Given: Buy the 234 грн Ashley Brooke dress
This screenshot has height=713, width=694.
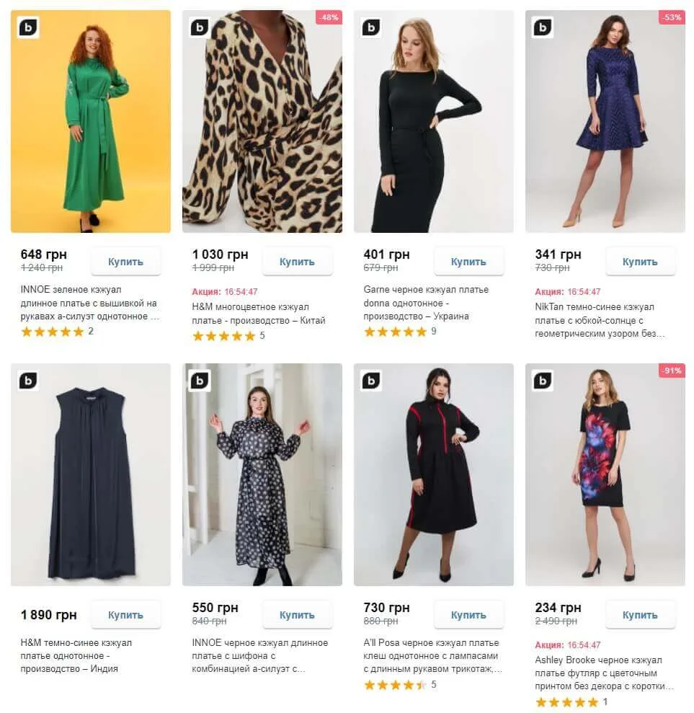Looking at the screenshot, I should click(640, 615).
